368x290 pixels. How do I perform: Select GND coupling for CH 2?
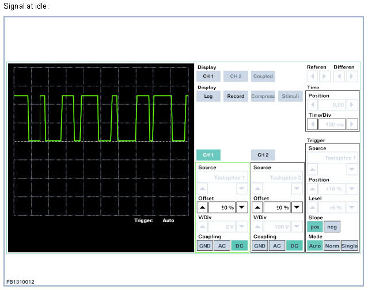coord(260,246)
